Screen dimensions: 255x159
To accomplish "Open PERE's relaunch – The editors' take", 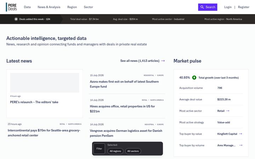I will click(34, 102).
